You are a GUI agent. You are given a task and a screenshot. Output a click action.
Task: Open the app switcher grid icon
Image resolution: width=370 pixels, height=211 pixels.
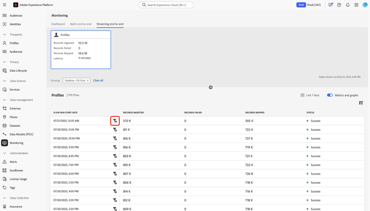coord(356,5)
